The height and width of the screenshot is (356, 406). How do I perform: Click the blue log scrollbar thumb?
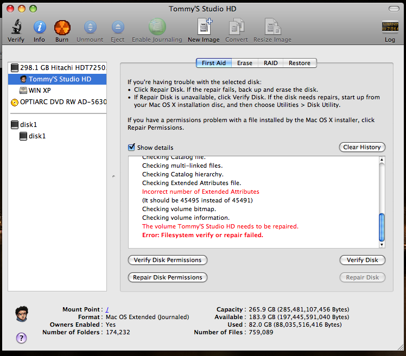tap(382, 227)
